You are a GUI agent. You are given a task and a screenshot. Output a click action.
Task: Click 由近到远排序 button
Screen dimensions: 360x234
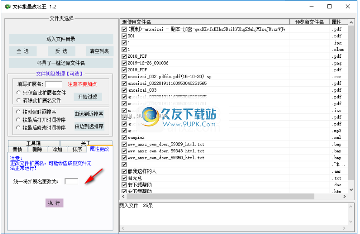coord(89,126)
